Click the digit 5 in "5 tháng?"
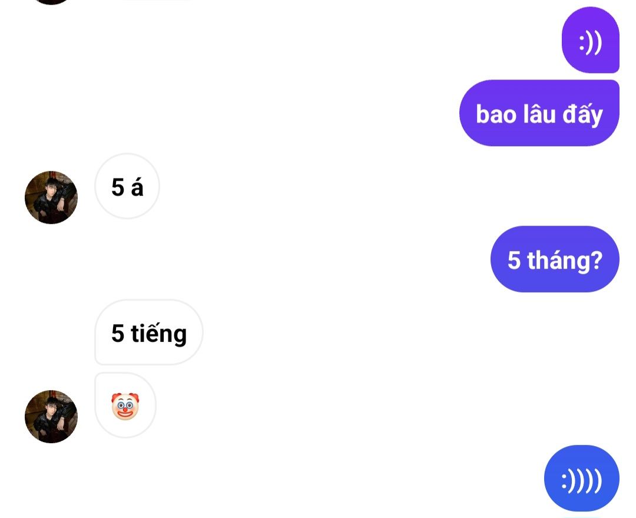This screenshot has width=636, height=518. (514, 260)
